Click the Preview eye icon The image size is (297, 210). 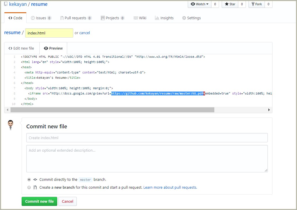click(x=46, y=48)
